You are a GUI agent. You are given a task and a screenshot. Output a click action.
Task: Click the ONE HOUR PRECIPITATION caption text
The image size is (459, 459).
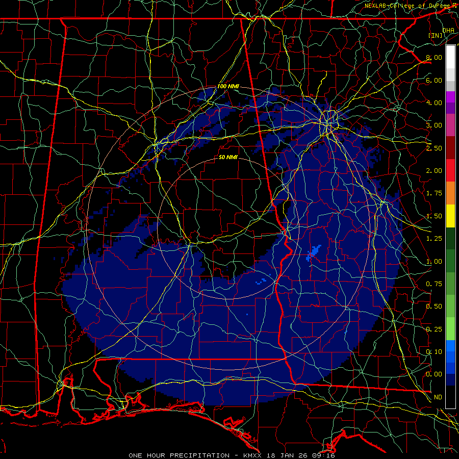click(x=179, y=455)
